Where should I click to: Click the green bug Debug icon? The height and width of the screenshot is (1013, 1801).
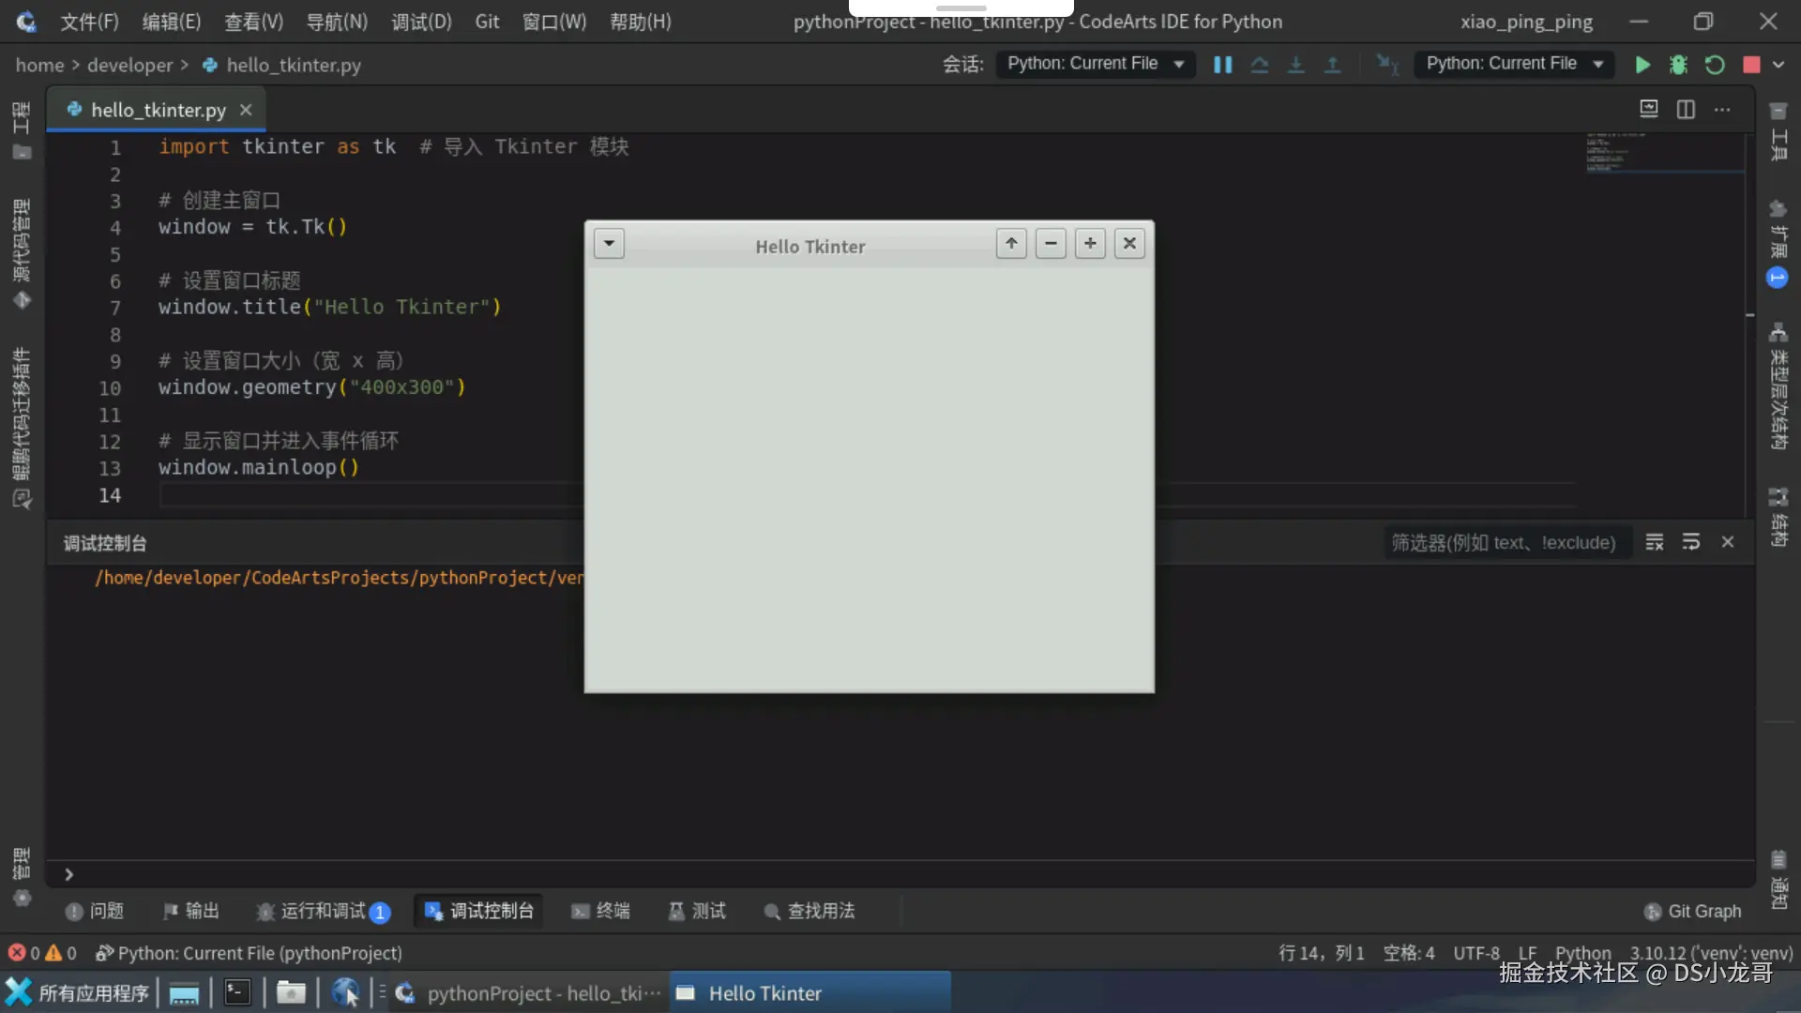point(1678,65)
